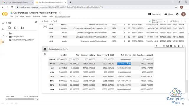
Task: Open more cell actions menu
Action: 183,46
